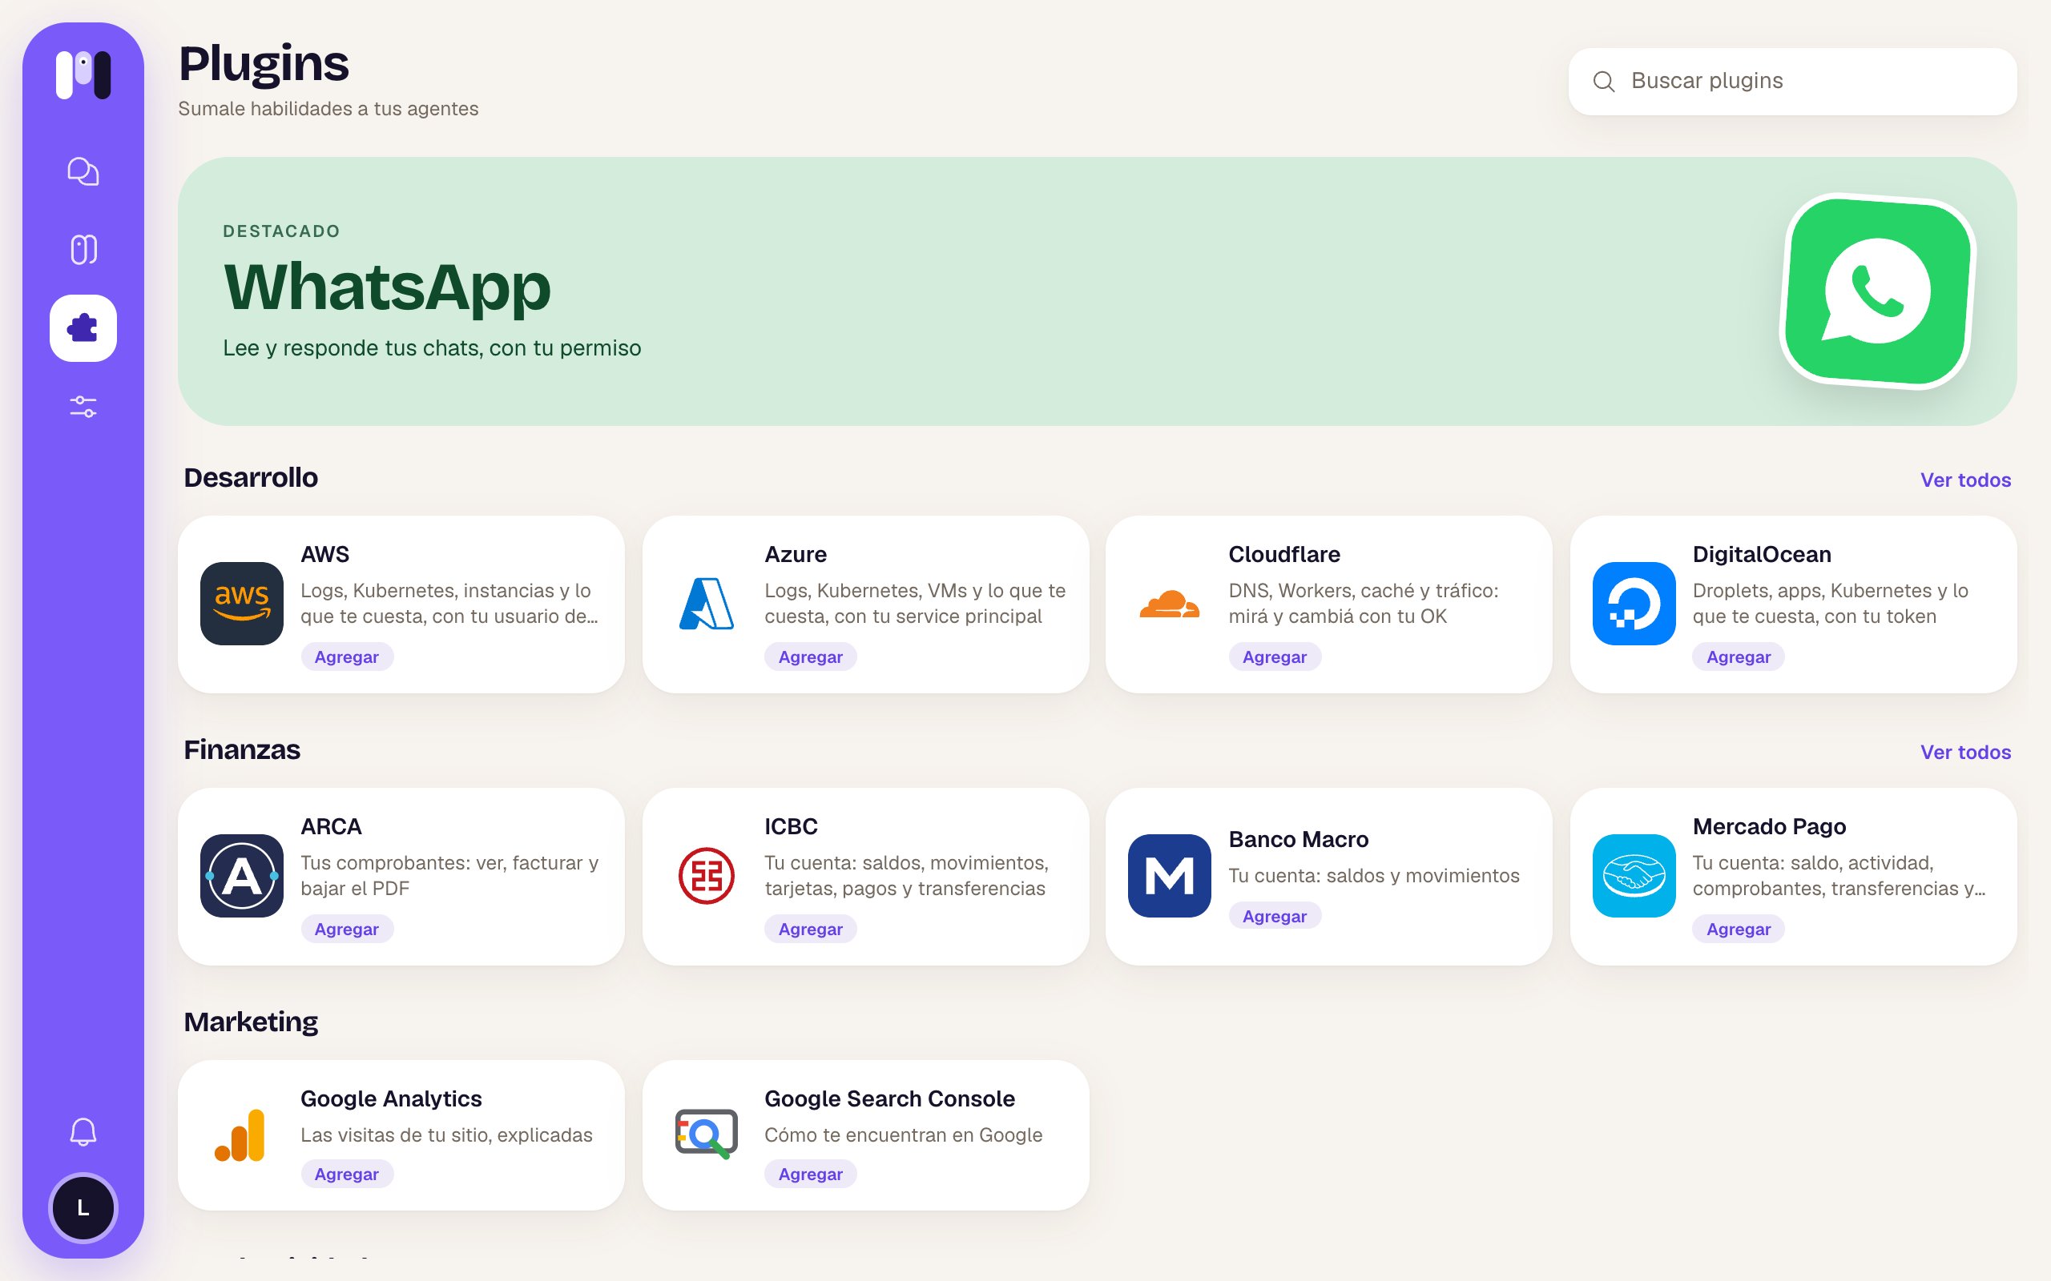
Task: Open the WhatsApp featured banner title
Action: [387, 288]
